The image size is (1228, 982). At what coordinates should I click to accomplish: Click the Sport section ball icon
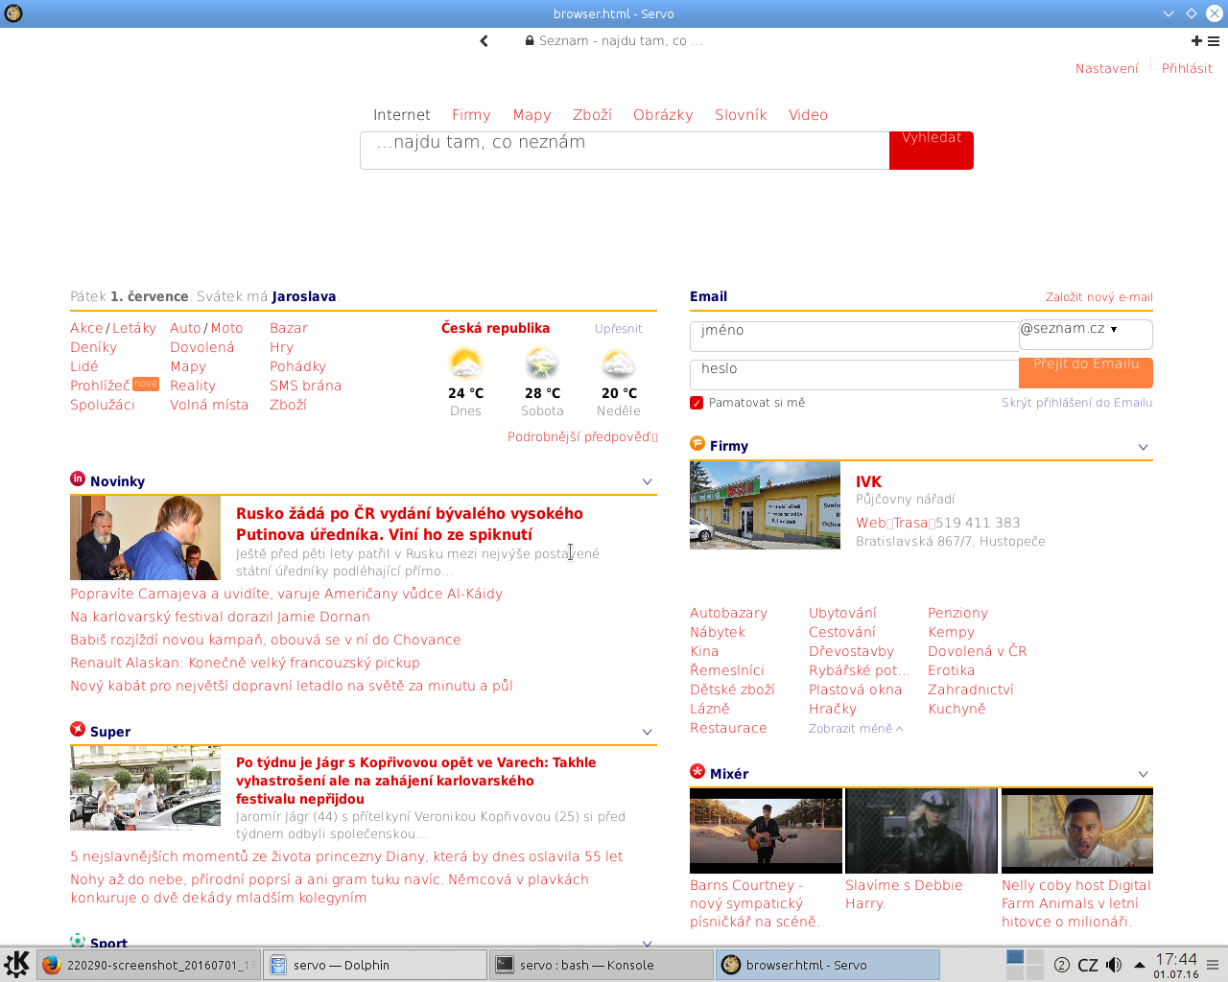78,942
